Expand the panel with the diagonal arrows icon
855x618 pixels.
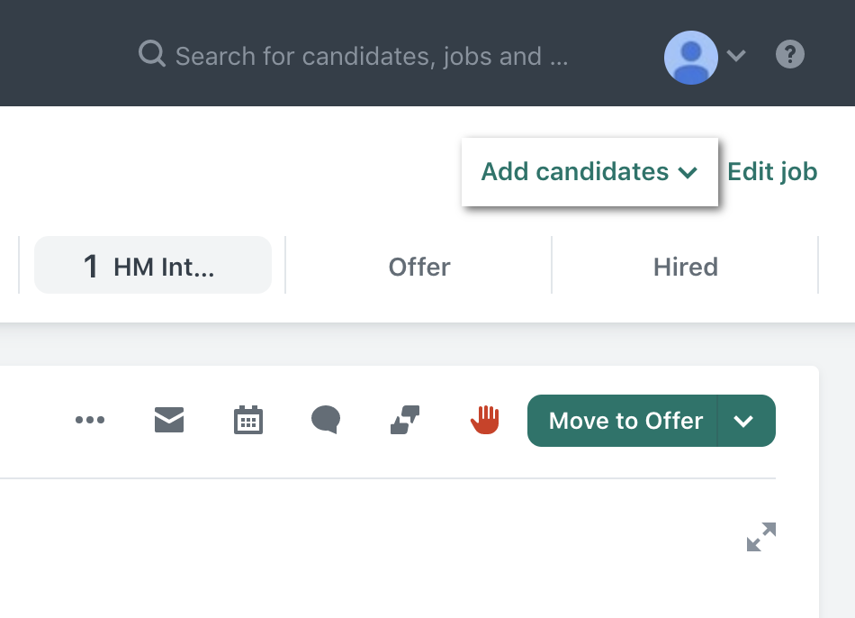click(x=760, y=537)
